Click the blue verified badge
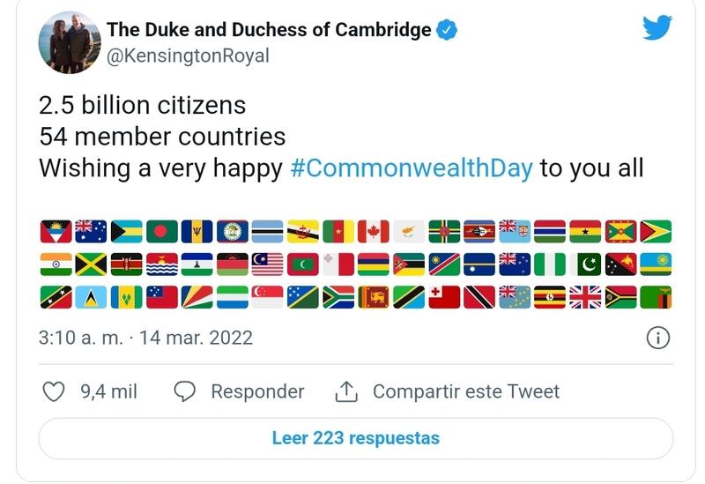705x484 pixels. click(448, 30)
